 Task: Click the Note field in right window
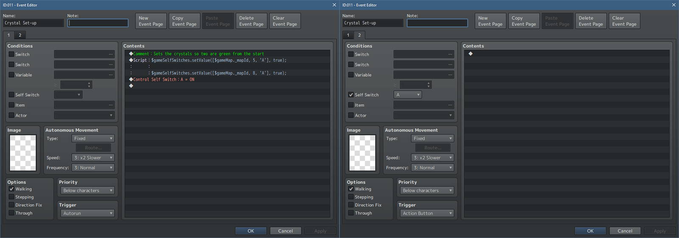(x=438, y=23)
